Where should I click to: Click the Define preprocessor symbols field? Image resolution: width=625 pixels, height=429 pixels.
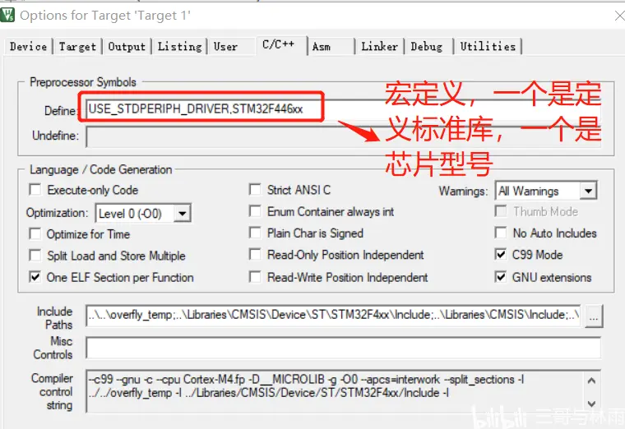coord(343,109)
